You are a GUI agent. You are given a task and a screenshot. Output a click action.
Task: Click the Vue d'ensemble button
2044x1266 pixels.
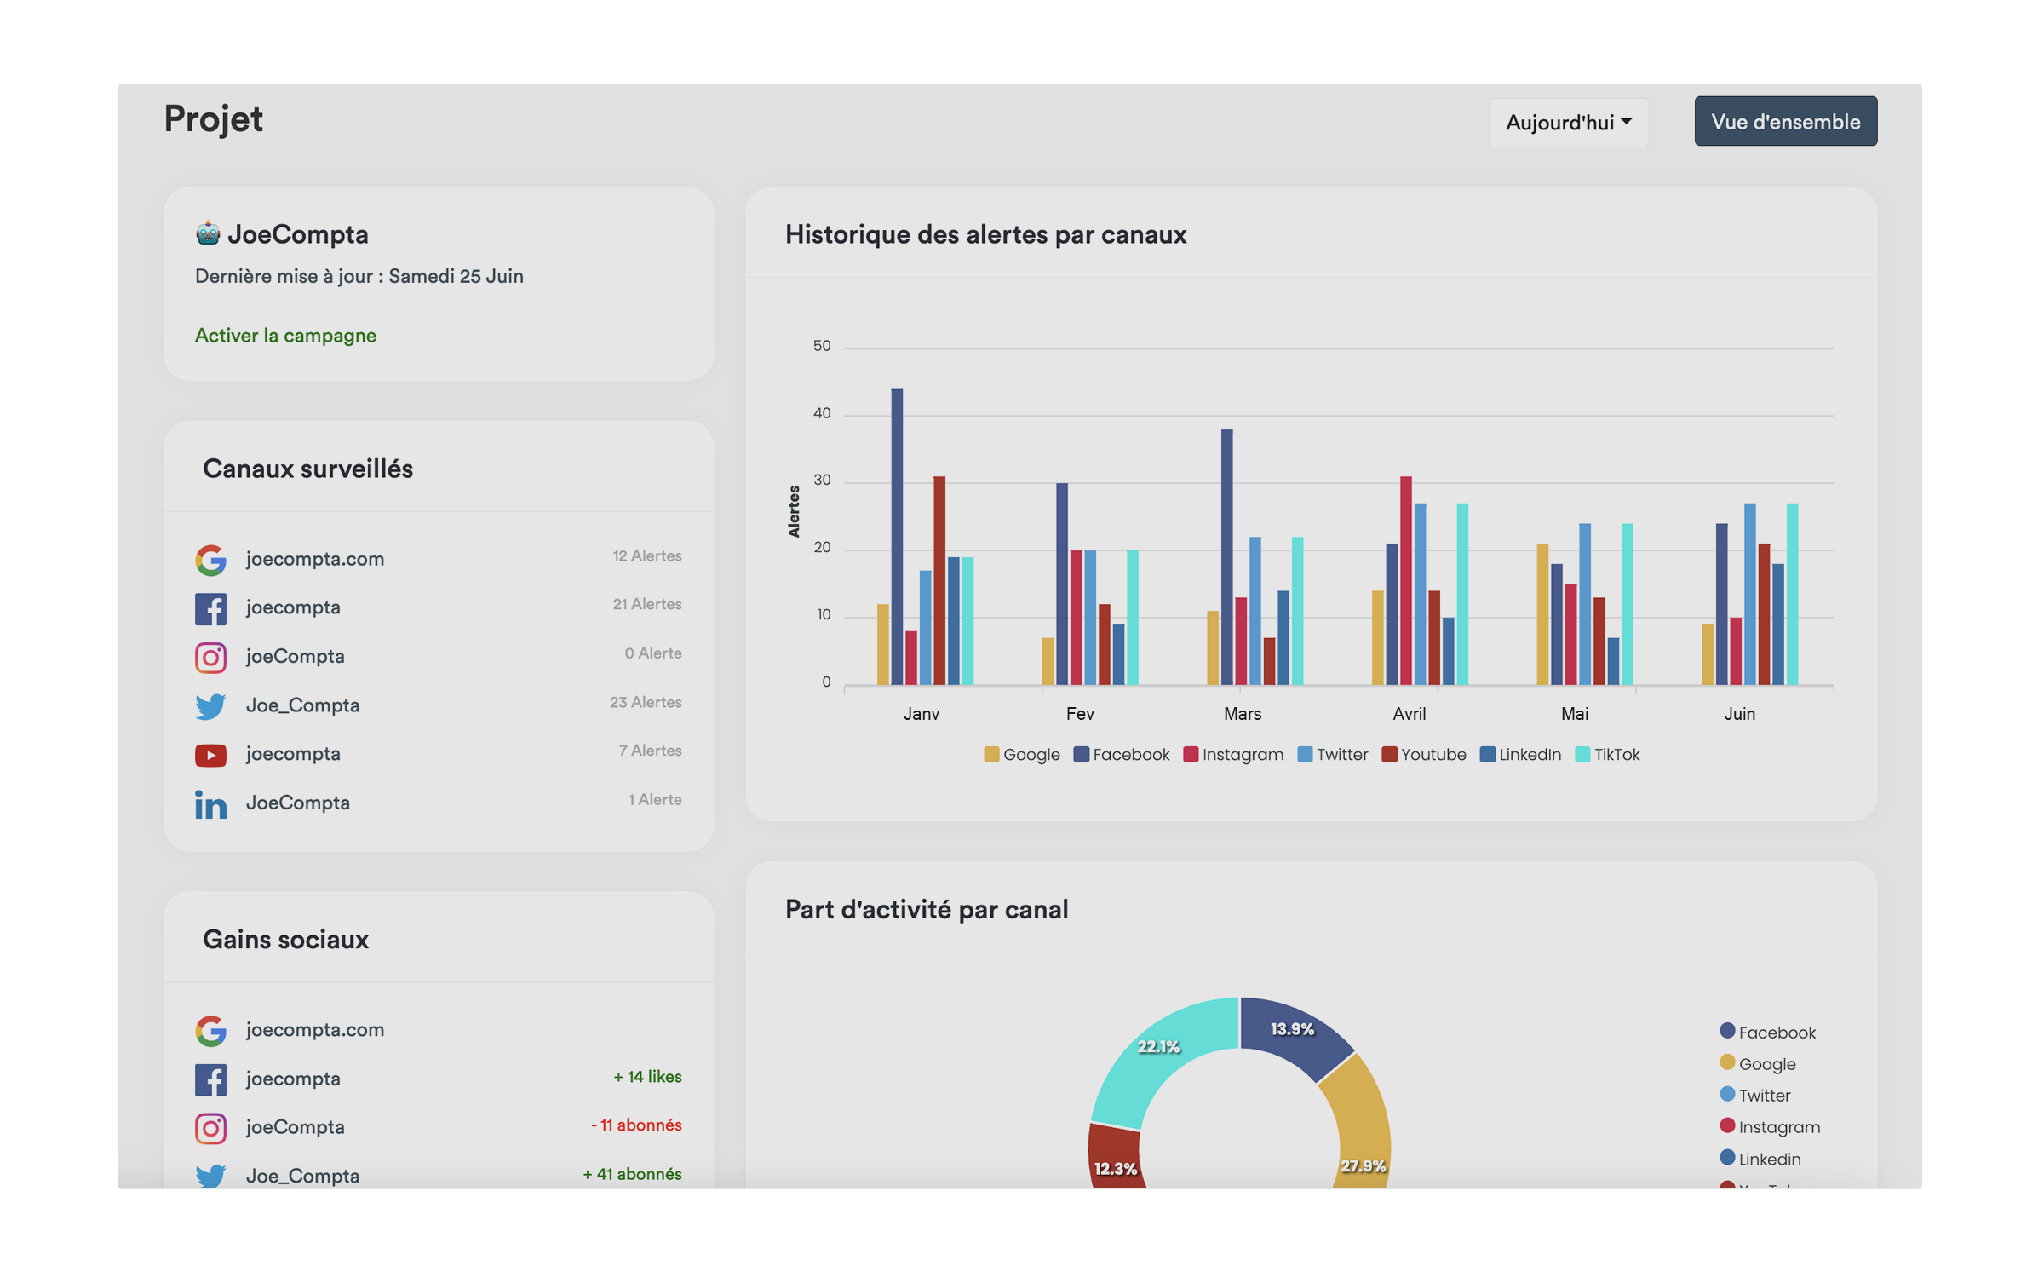(1784, 122)
